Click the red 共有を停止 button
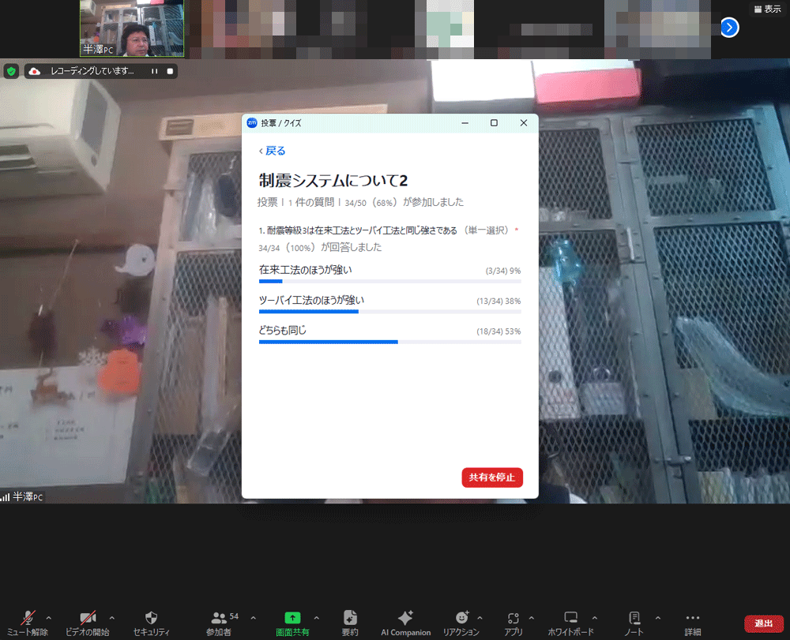The width and height of the screenshot is (790, 640). [x=492, y=477]
